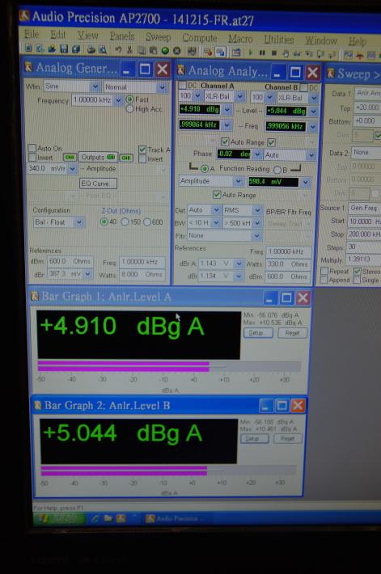Enable the Auto On checkbox

(32, 148)
